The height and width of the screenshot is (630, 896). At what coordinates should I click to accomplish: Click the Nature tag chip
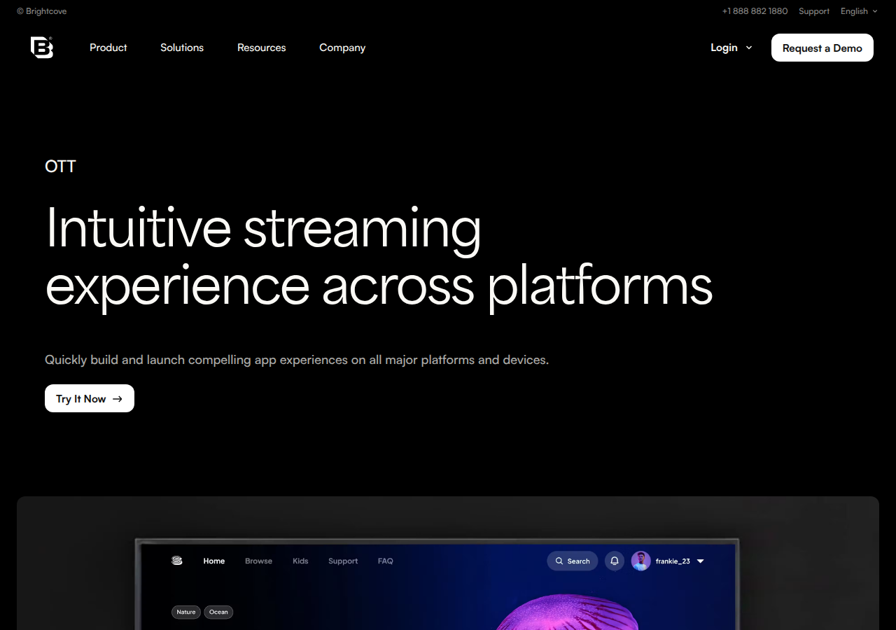point(186,612)
